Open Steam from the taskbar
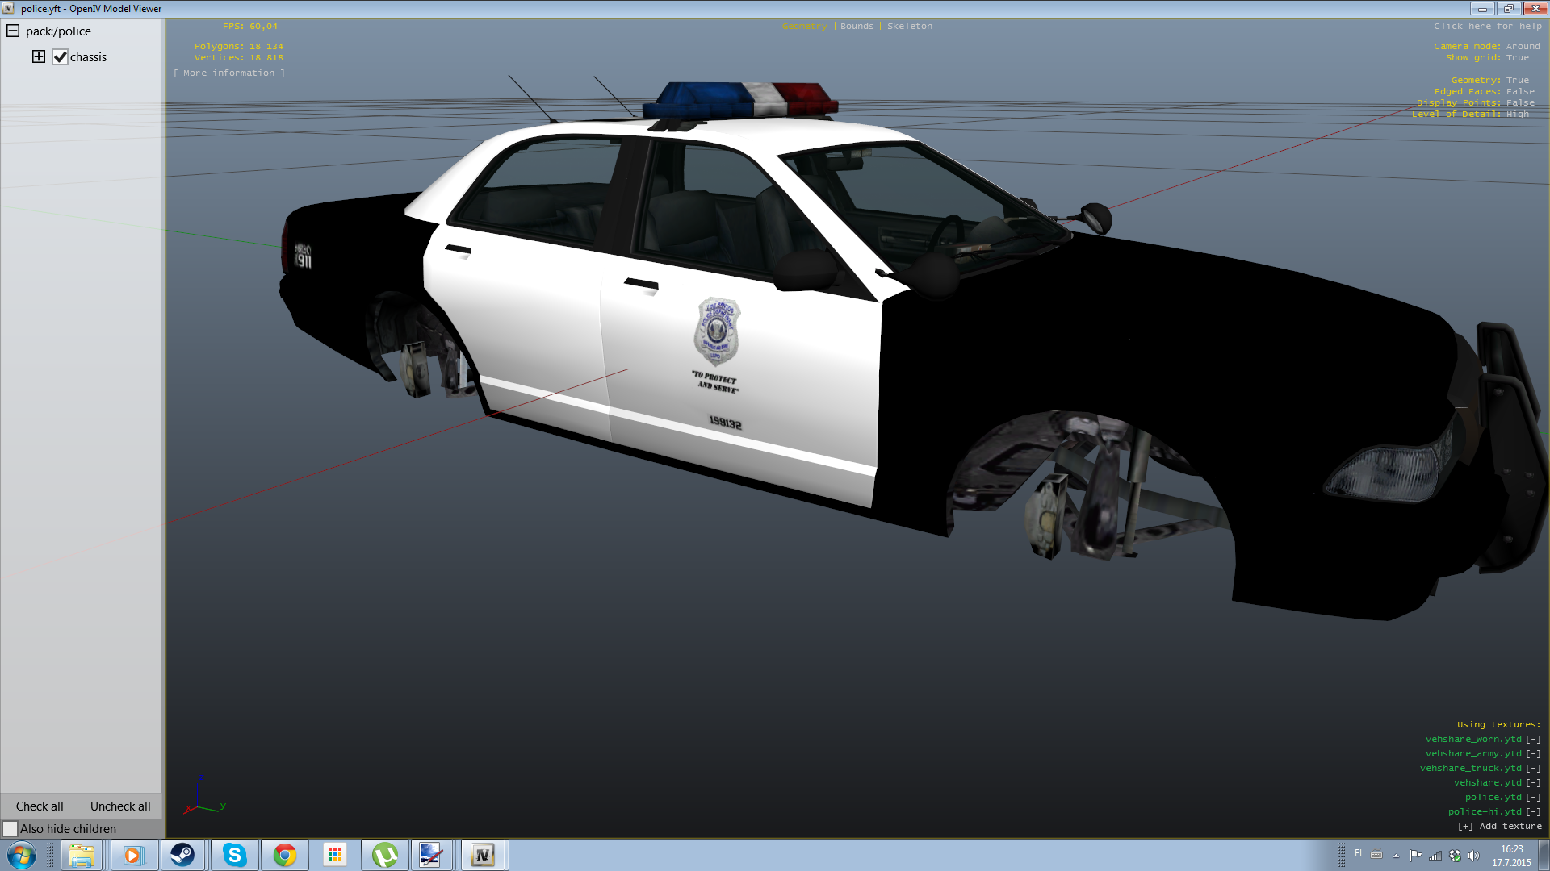The height and width of the screenshot is (871, 1550). (182, 855)
